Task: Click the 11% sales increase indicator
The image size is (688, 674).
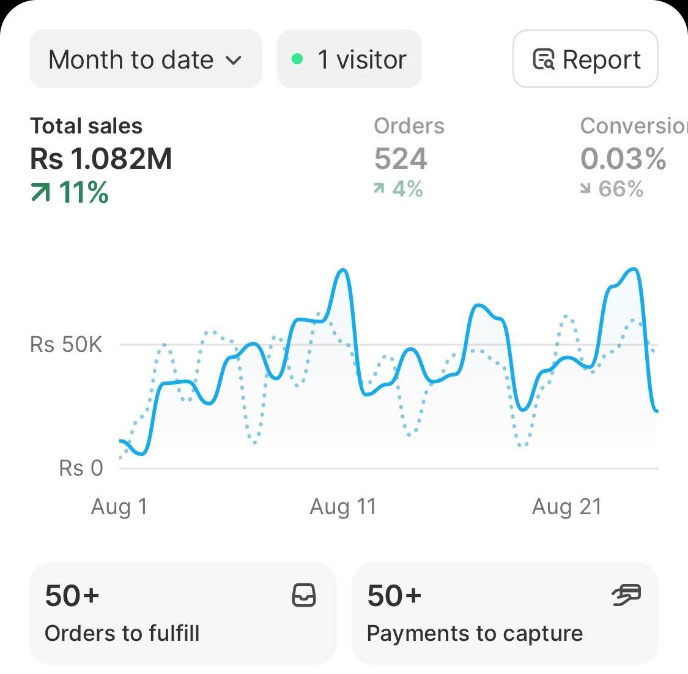Action: [x=69, y=192]
